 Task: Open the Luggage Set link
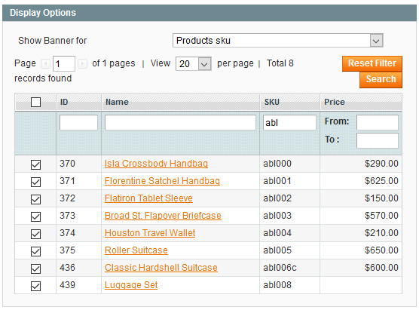click(x=131, y=285)
